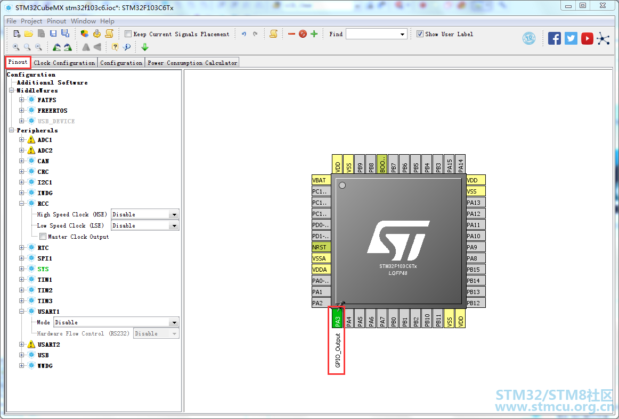The width and height of the screenshot is (619, 419).
Task: Click the green PA3 pin
Action: (x=337, y=318)
